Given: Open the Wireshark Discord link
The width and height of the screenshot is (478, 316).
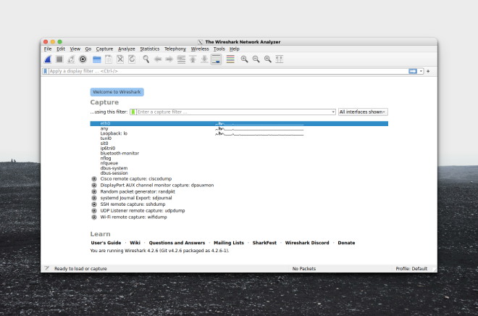Looking at the screenshot, I should [x=307, y=243].
